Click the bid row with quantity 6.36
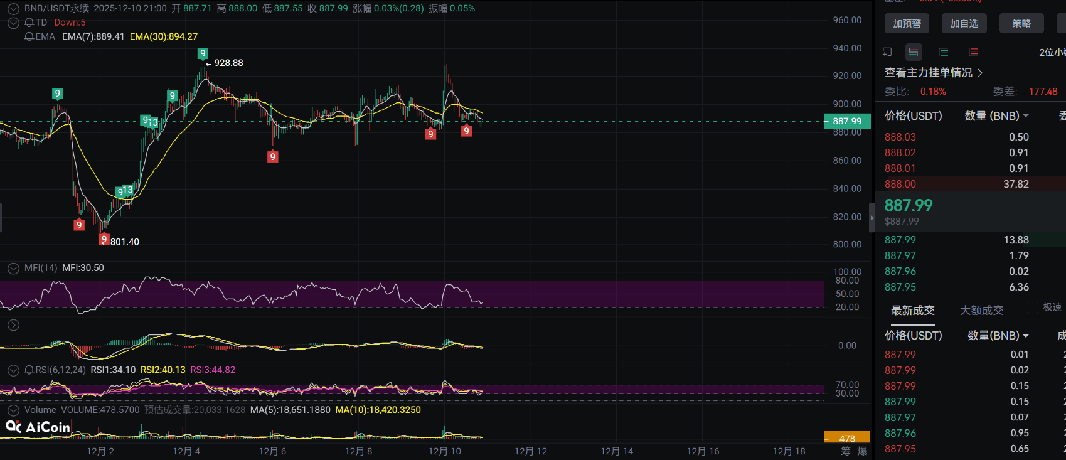The image size is (1066, 460). click(x=971, y=287)
